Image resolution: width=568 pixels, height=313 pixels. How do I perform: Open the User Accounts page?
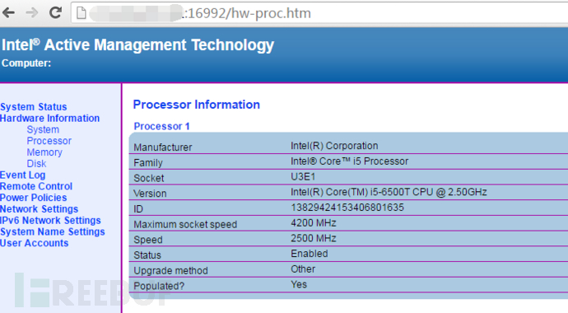pos(34,243)
